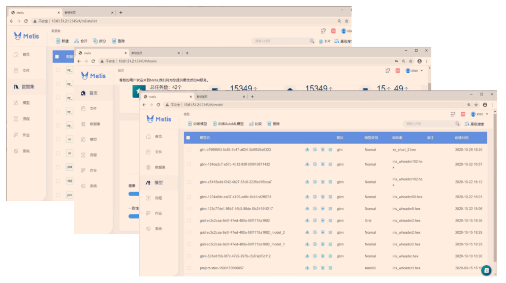The width and height of the screenshot is (506, 283).
Task: Open Chrome three-dot menu in home window
Action: click(427, 61)
